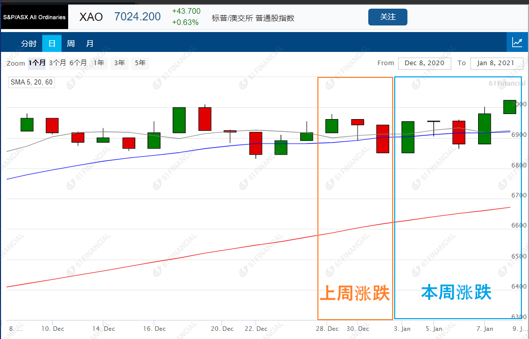Click the latest green candlestick near 7000
Screen dimensions: 529x339
click(510, 107)
